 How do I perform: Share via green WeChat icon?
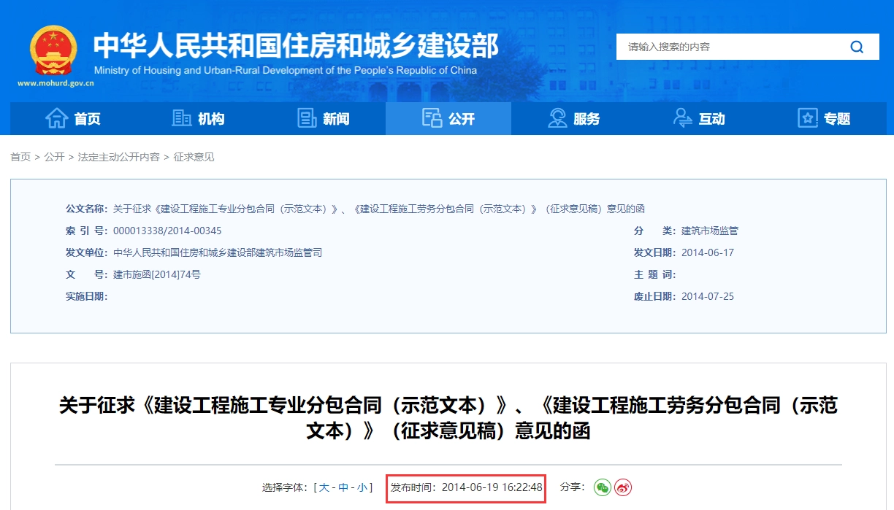click(602, 487)
